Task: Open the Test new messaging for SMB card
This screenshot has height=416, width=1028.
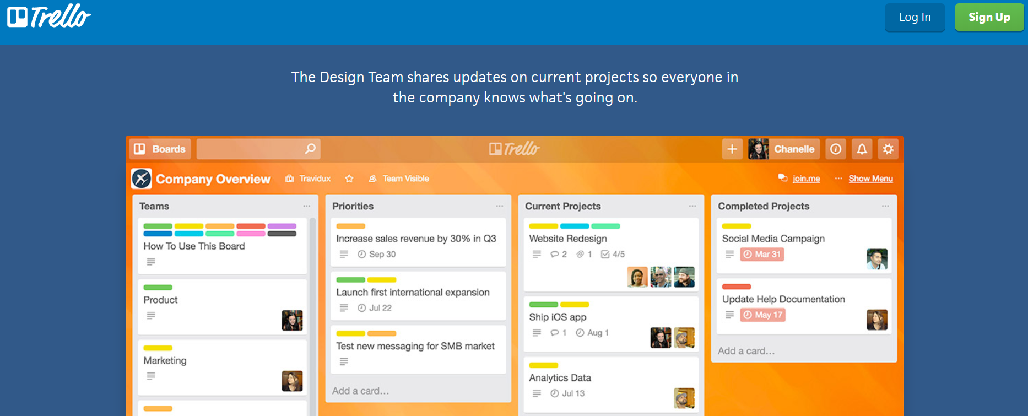Action: [418, 350]
